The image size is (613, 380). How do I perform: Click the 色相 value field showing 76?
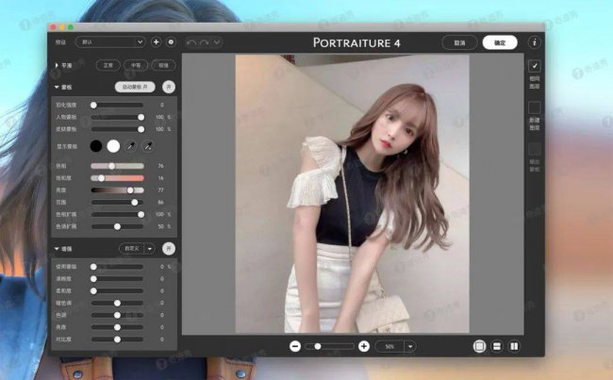click(160, 166)
